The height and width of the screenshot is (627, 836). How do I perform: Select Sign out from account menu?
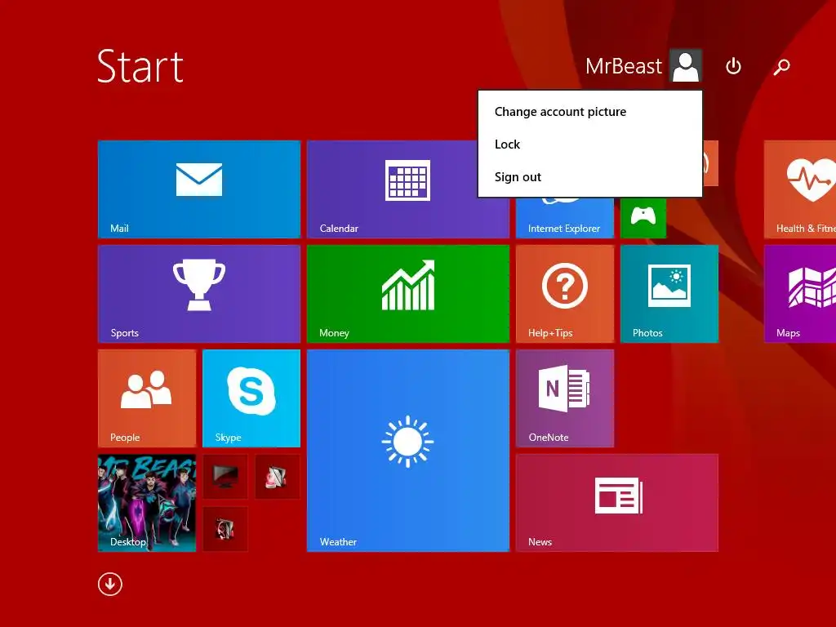(589, 177)
